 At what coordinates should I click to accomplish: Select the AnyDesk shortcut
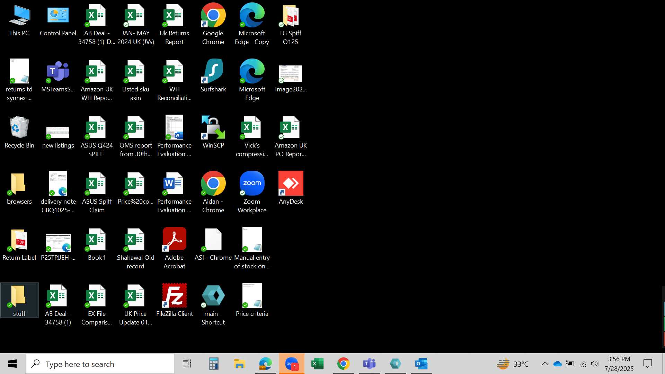(291, 188)
